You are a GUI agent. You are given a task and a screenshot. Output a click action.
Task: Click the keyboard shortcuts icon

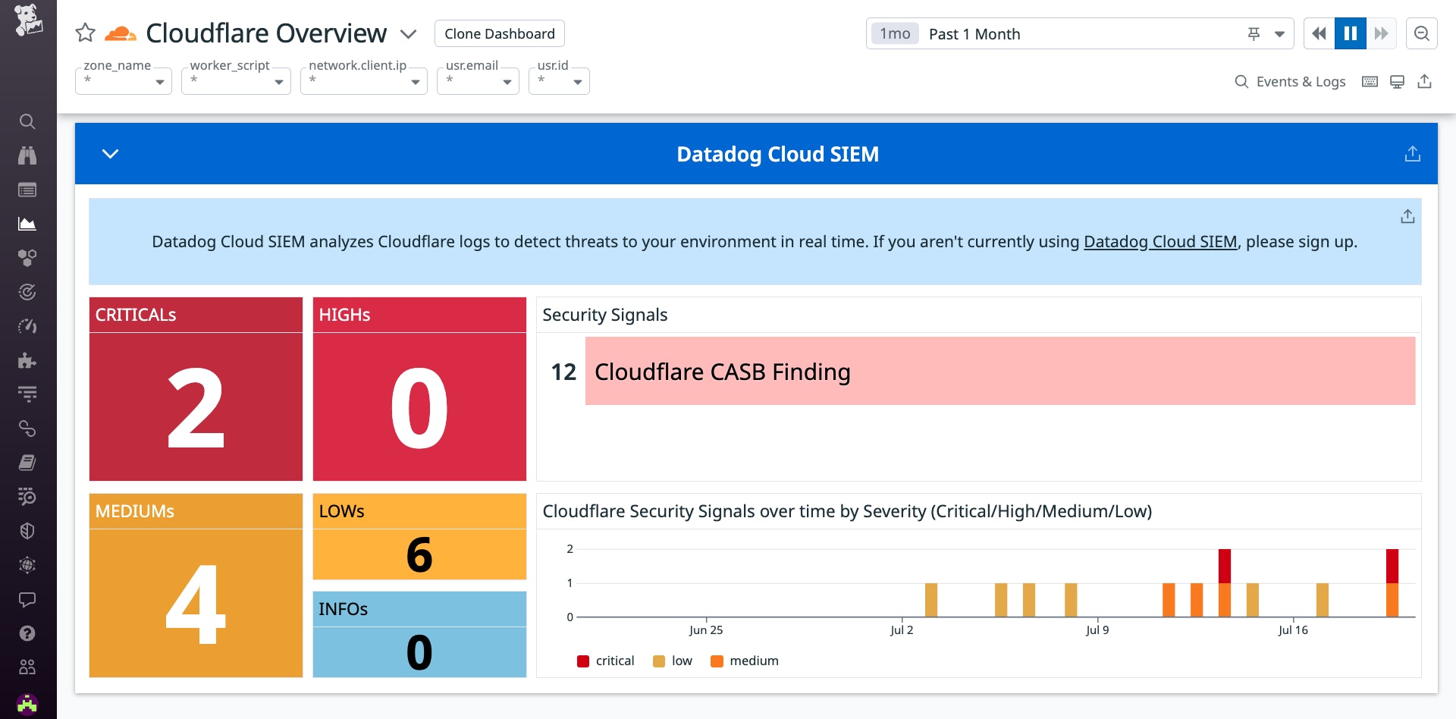(x=1370, y=82)
